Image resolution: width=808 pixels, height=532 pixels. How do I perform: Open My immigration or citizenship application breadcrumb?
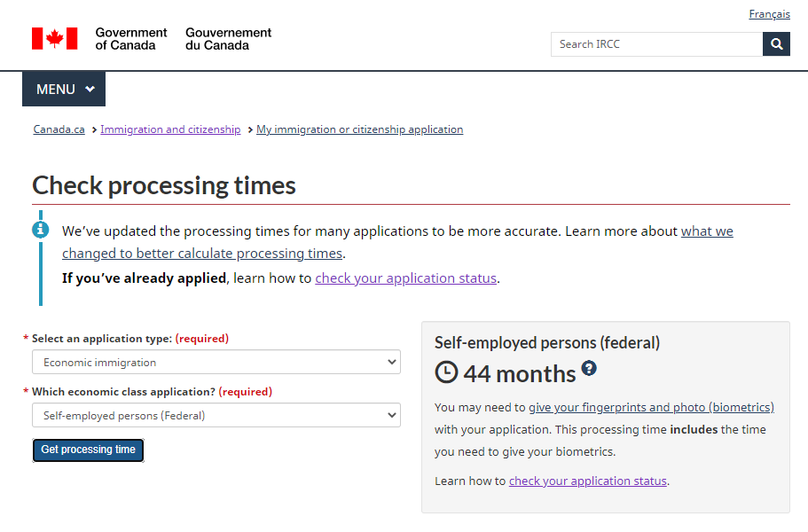point(360,129)
